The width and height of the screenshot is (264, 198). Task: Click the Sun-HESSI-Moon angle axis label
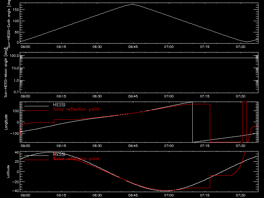(6, 73)
